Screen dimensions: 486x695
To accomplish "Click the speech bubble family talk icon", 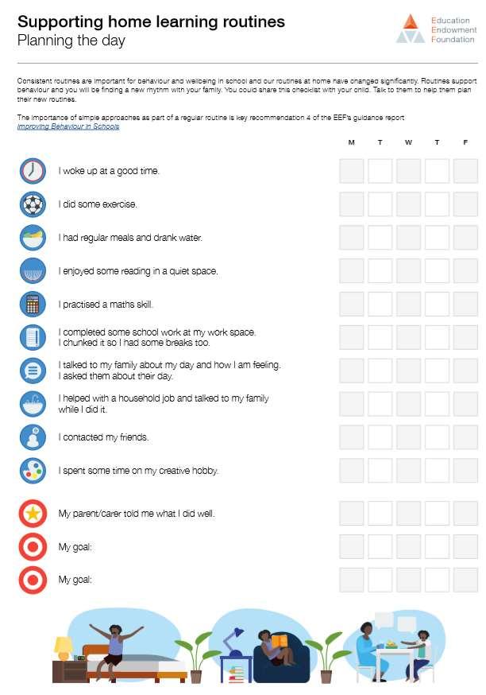I will point(33,371).
